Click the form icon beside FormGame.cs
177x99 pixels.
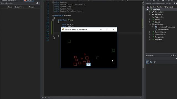pos(153,24)
